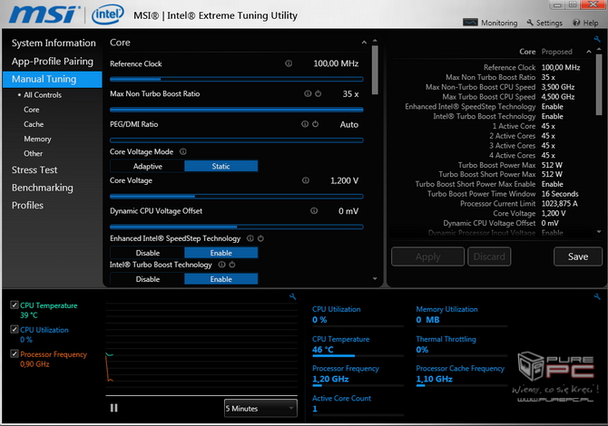Click power icon next to SpeedStep Technology
This screenshot has height=426, width=608.
pos(260,238)
